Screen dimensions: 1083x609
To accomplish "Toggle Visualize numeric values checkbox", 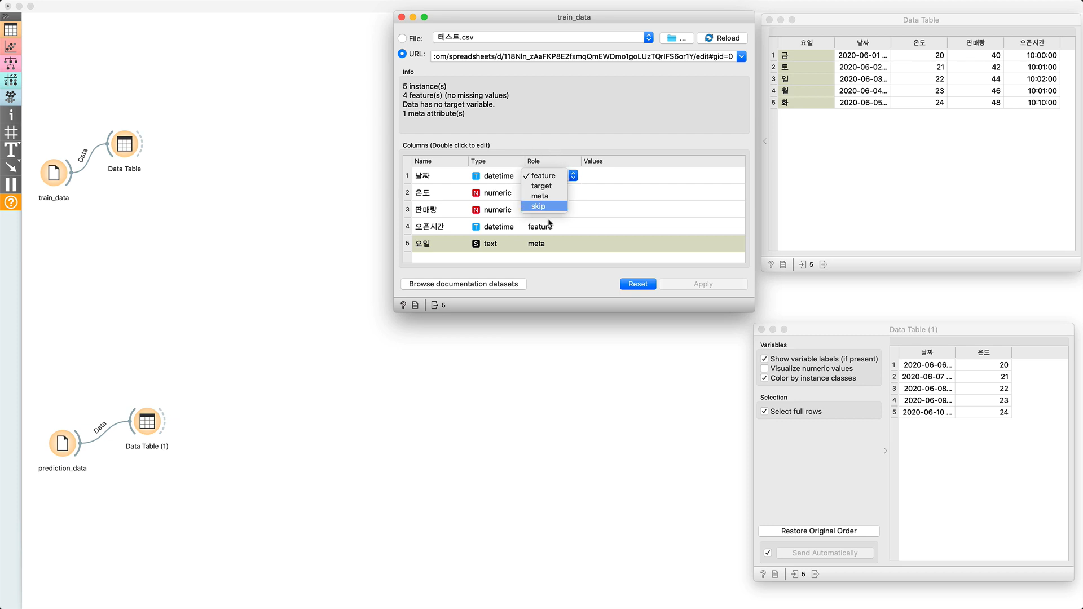I will click(764, 368).
